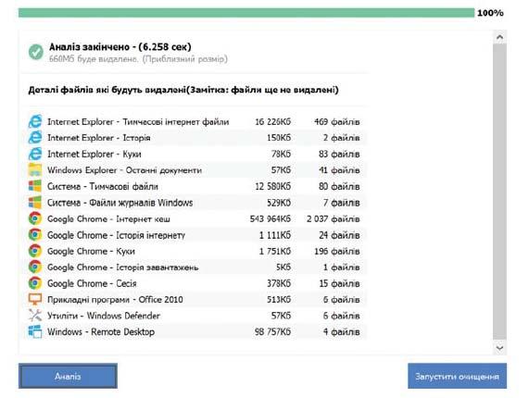Select the Remote Desktop Windows icon
The image size is (529, 398).
(35, 331)
